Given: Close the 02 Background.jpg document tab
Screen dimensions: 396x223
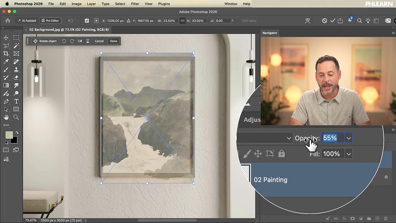Looking at the screenshot, I should (26, 30).
